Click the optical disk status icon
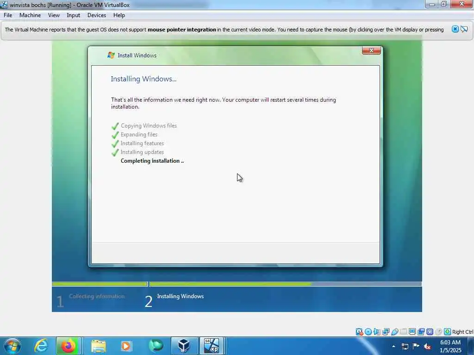This screenshot has height=355, width=474. coord(368,332)
